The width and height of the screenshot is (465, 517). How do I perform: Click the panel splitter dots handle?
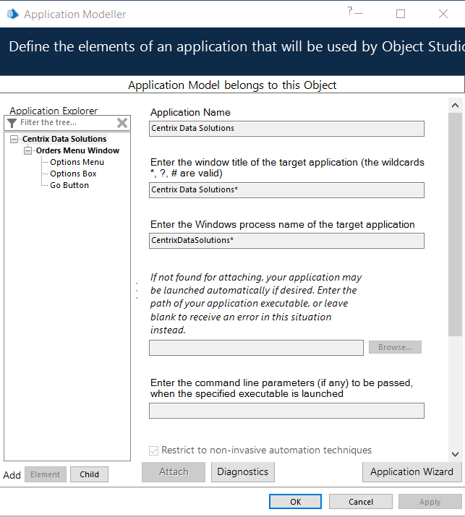[137, 291]
